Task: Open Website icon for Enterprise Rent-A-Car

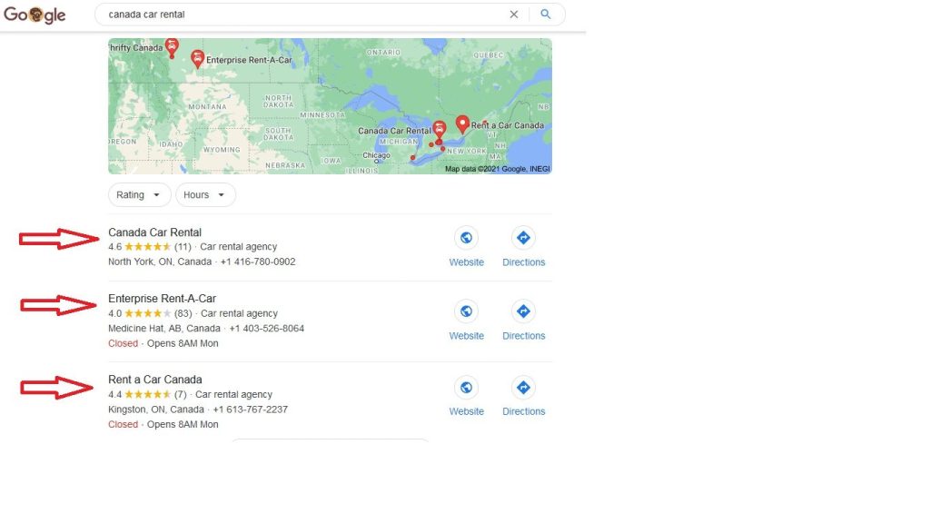Action: (x=466, y=311)
